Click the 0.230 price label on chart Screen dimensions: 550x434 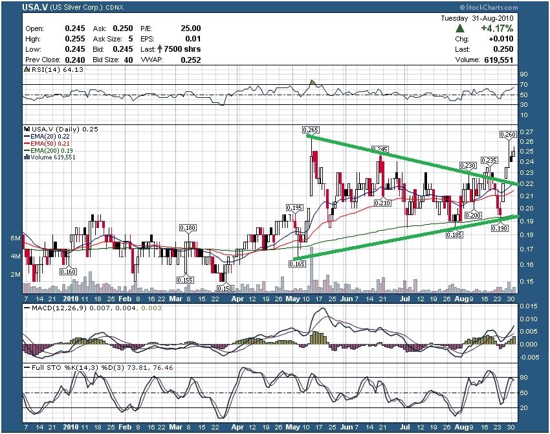click(x=468, y=165)
